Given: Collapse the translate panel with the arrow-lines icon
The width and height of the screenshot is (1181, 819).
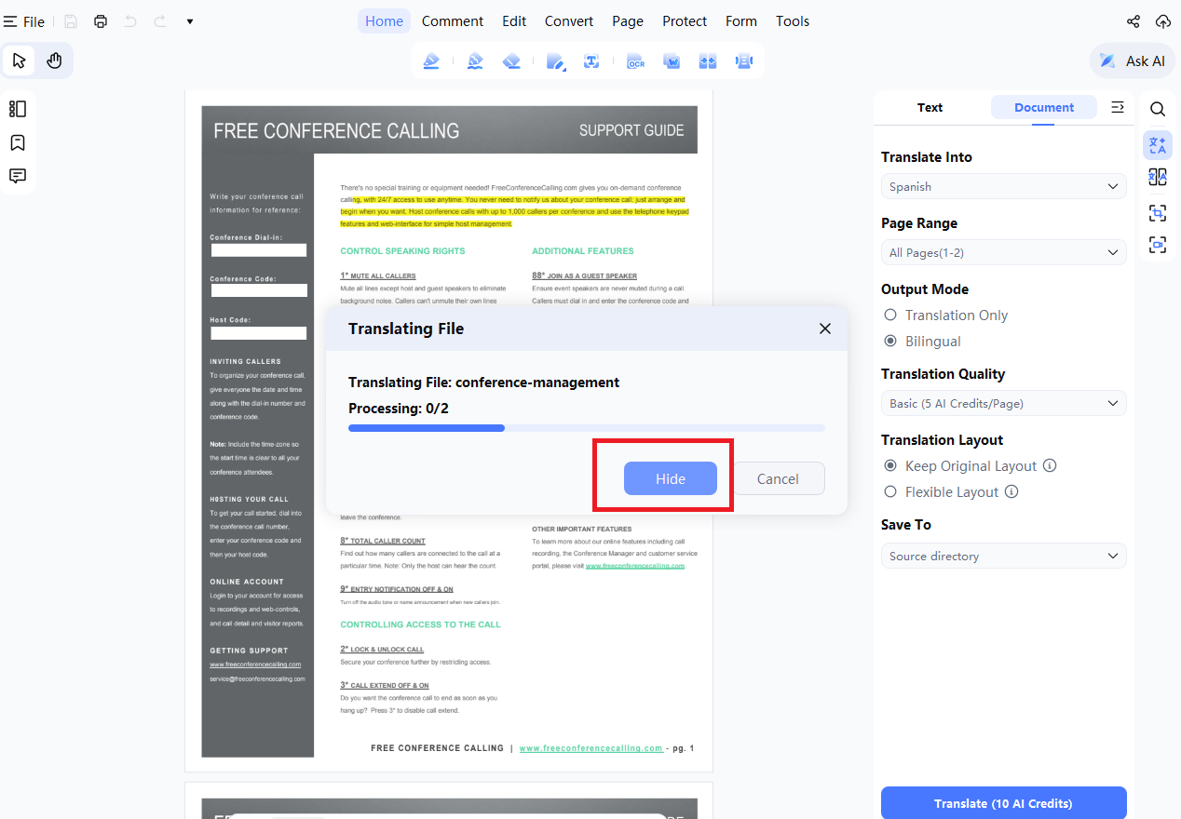Looking at the screenshot, I should click(1118, 108).
